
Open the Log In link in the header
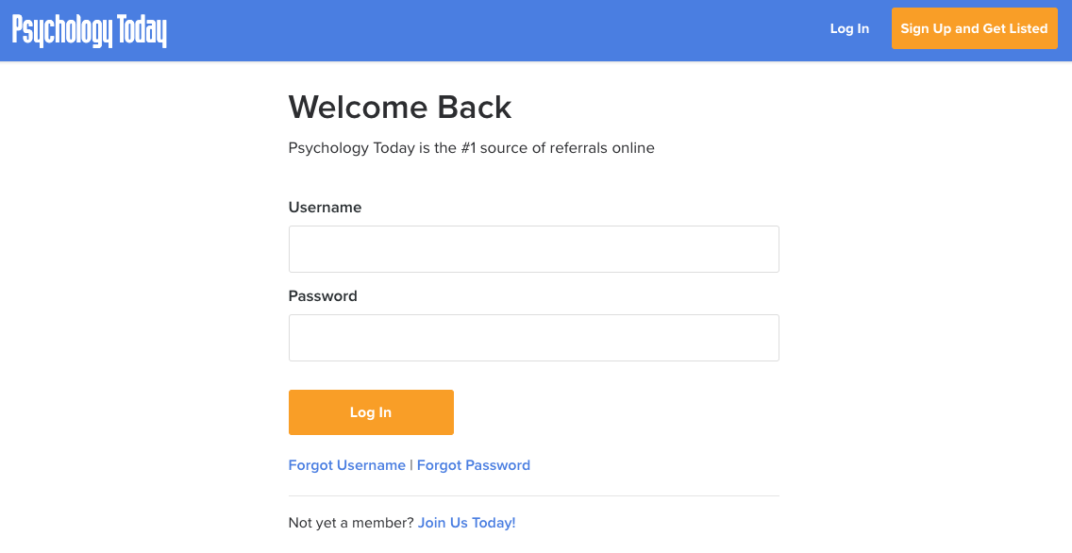849,28
